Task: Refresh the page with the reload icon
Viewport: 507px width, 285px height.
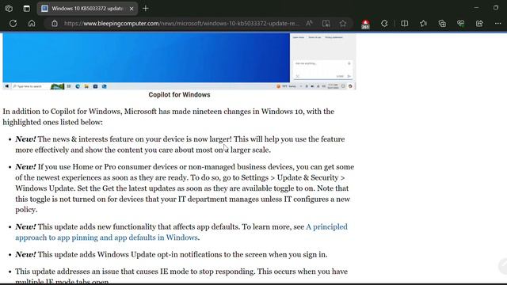Action: click(x=13, y=23)
